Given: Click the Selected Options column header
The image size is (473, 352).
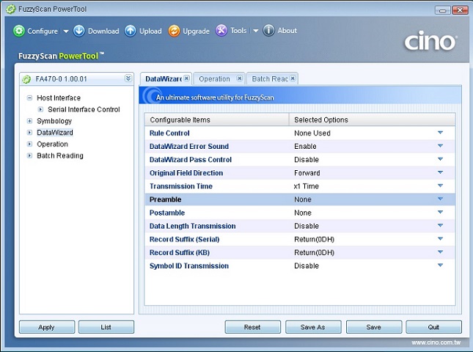Looking at the screenshot, I should (x=373, y=120).
